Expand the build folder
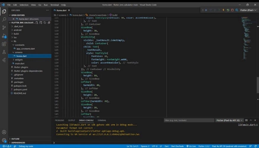The height and width of the screenshot is (148, 259). (16, 34)
